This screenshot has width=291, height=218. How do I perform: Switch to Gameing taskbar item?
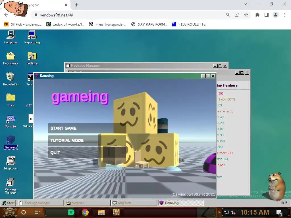(x=181, y=203)
